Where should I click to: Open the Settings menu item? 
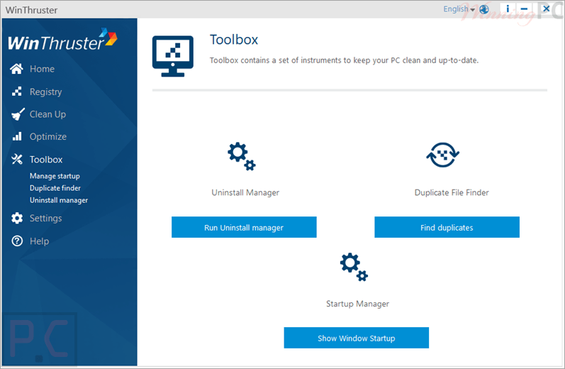(46, 219)
